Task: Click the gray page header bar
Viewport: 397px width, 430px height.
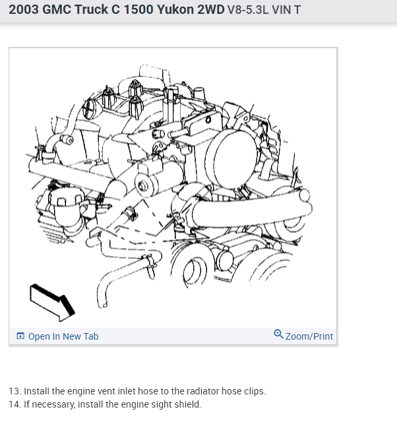Action: coord(198,11)
